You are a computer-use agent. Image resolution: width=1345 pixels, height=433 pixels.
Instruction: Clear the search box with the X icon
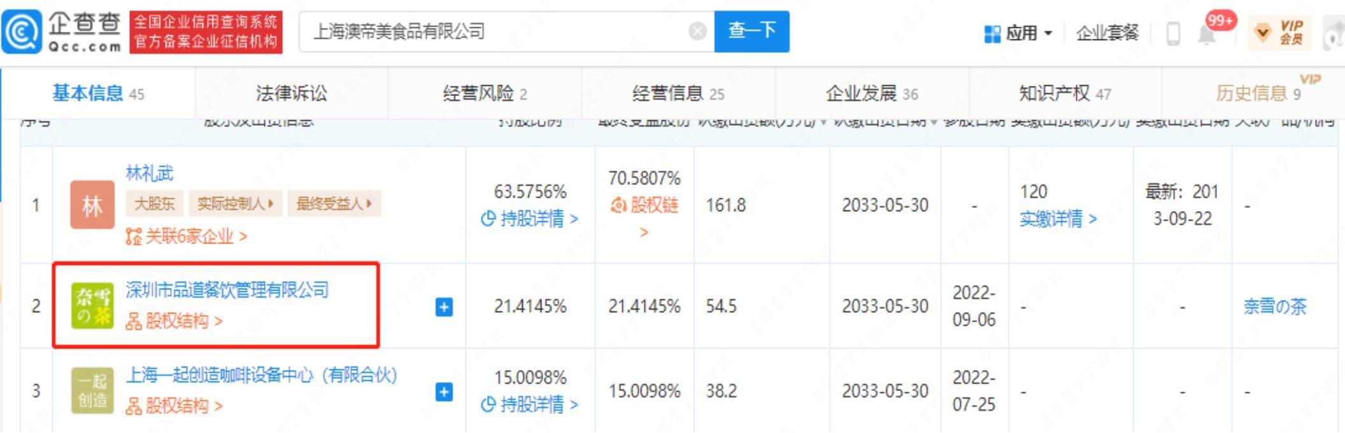697,31
